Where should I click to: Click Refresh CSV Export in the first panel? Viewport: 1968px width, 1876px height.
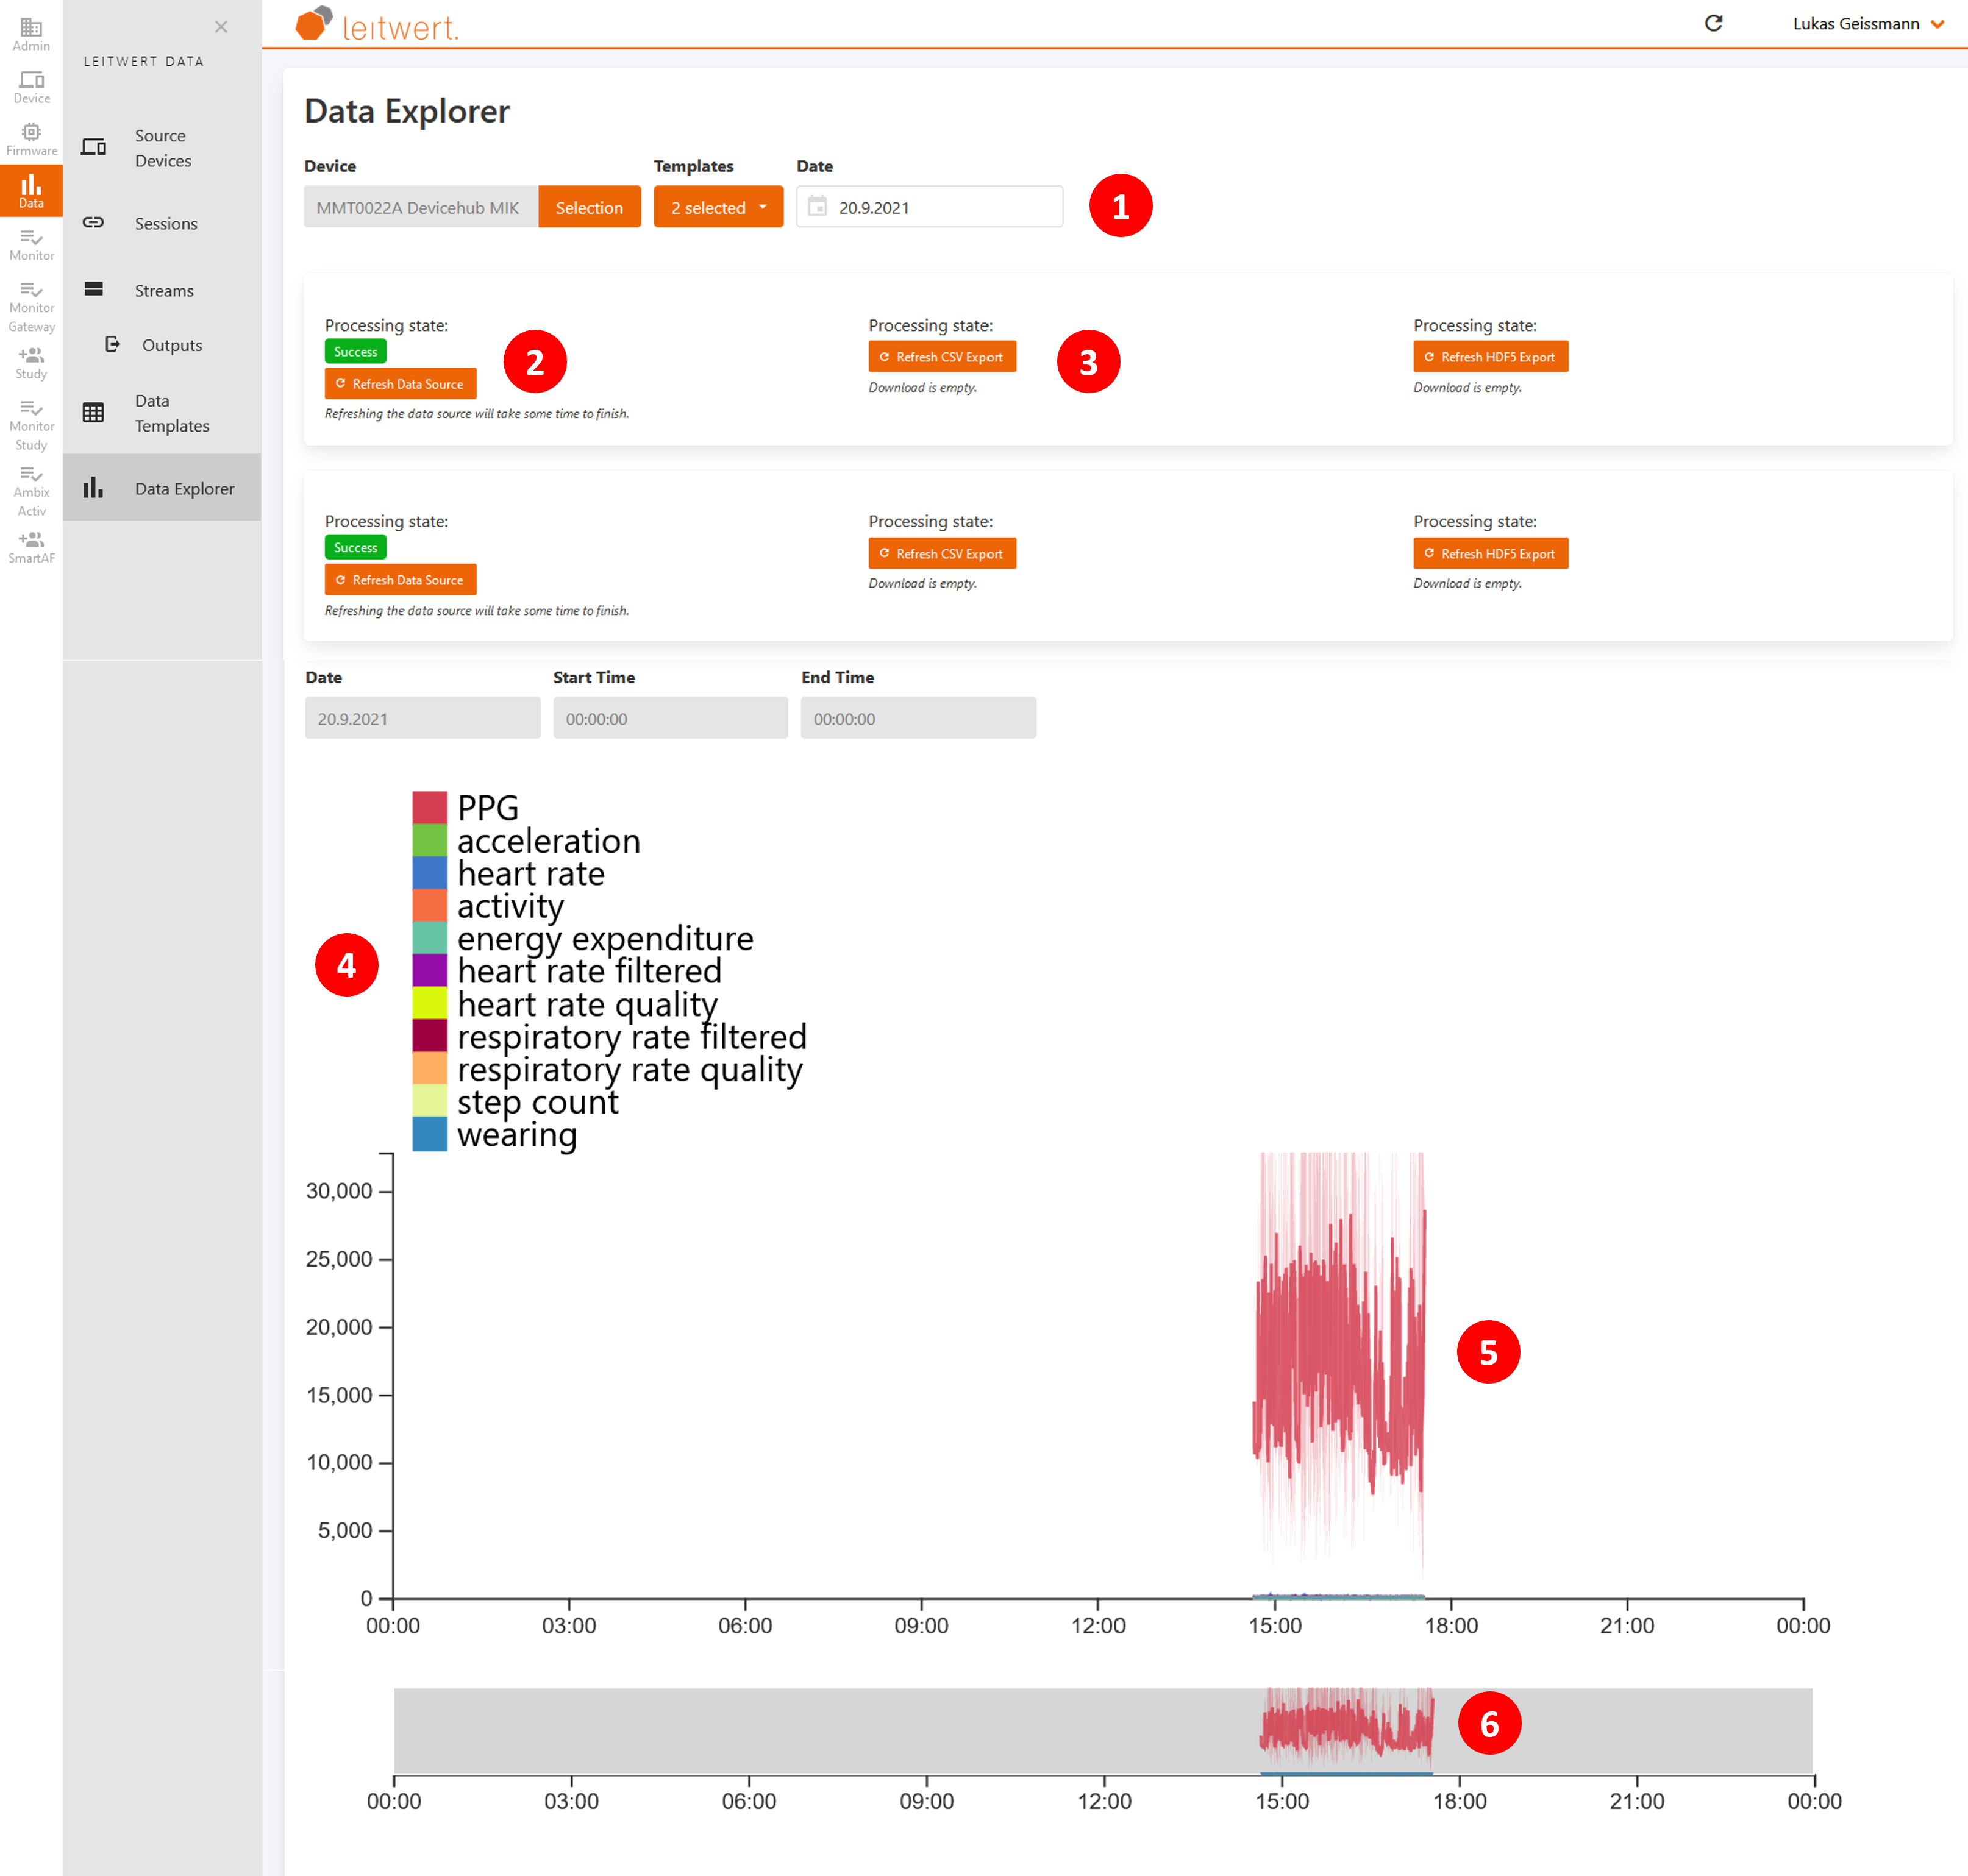[941, 356]
